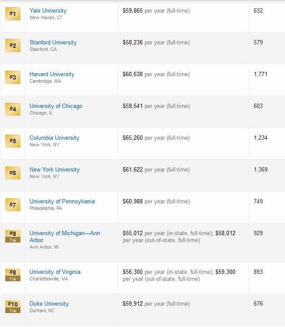Click the #2 gold rank badge
This screenshot has width=285, height=327.
click(x=13, y=45)
